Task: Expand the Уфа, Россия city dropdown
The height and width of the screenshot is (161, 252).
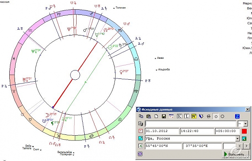Action: click(237, 138)
